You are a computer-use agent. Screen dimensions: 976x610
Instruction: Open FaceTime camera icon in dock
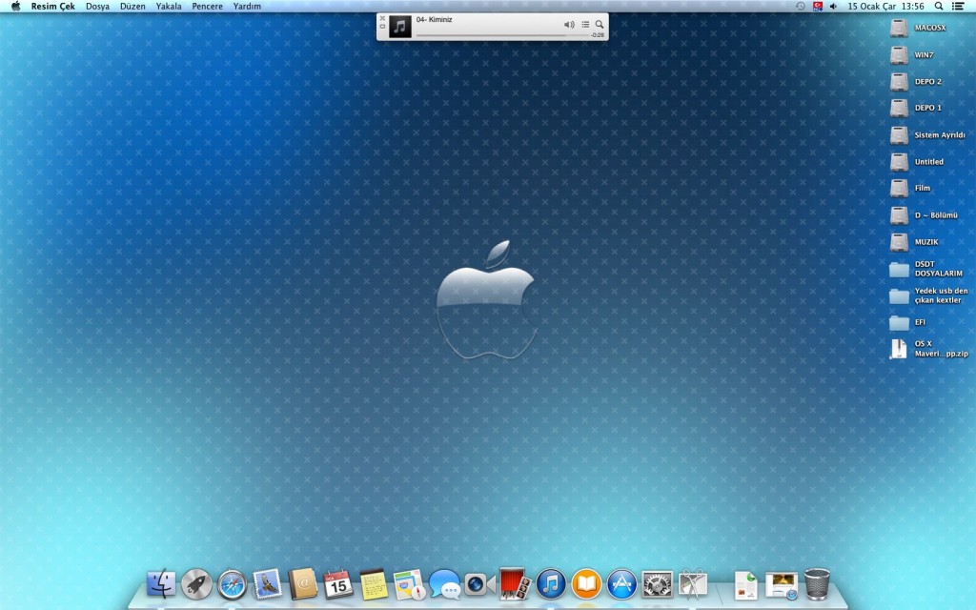click(479, 584)
